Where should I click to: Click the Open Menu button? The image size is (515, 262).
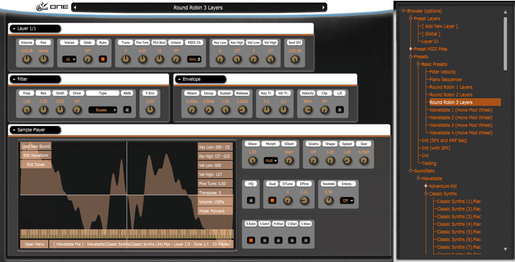pos(34,244)
